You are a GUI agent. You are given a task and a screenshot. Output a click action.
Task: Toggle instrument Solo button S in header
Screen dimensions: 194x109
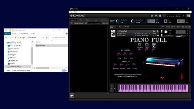162,31
